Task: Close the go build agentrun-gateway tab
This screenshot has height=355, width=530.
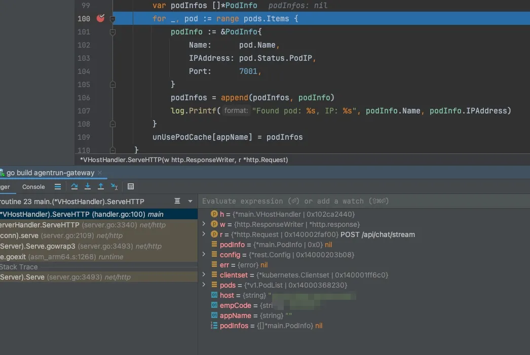Action: coord(100,173)
